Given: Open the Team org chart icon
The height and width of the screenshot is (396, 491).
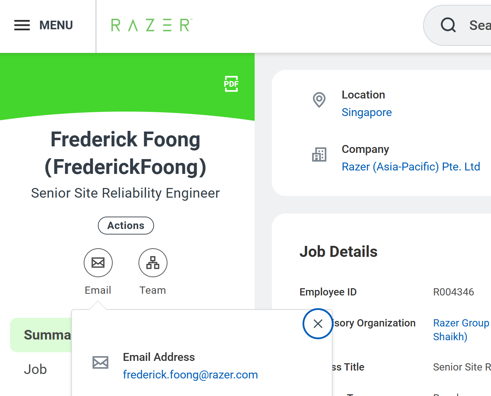Looking at the screenshot, I should [x=153, y=263].
